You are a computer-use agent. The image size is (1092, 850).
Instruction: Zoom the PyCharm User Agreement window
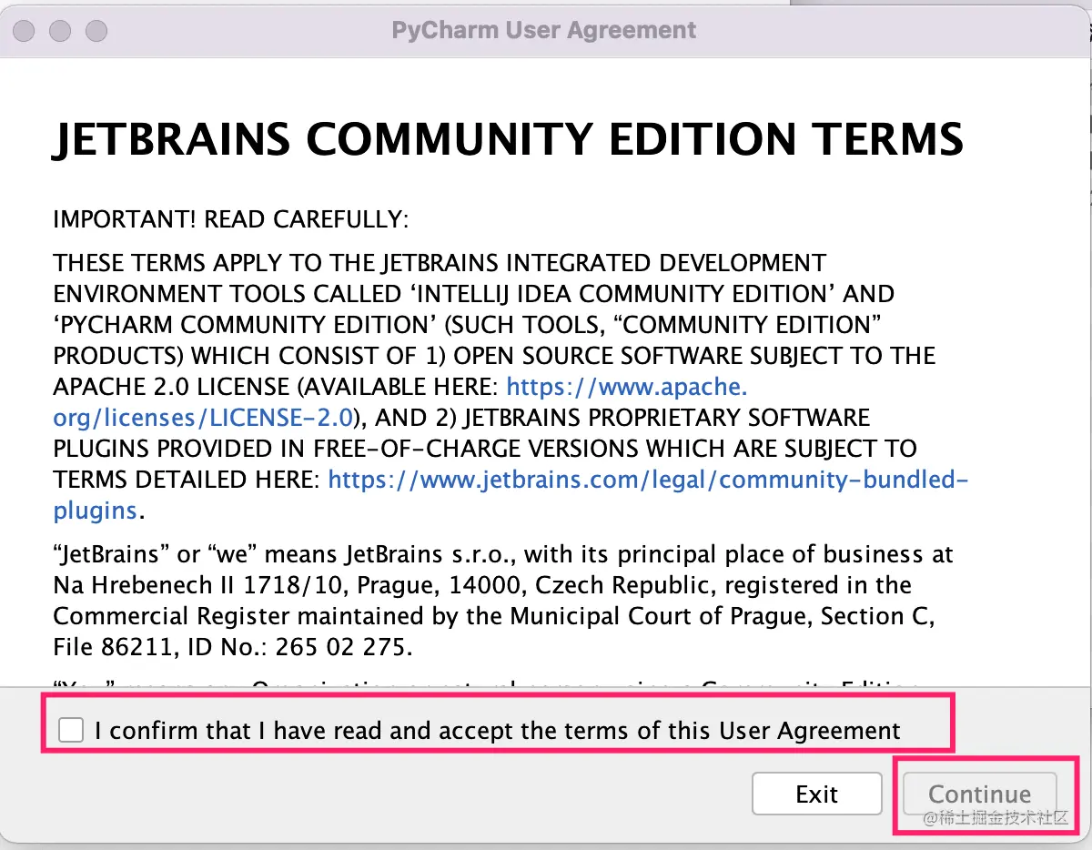(96, 31)
